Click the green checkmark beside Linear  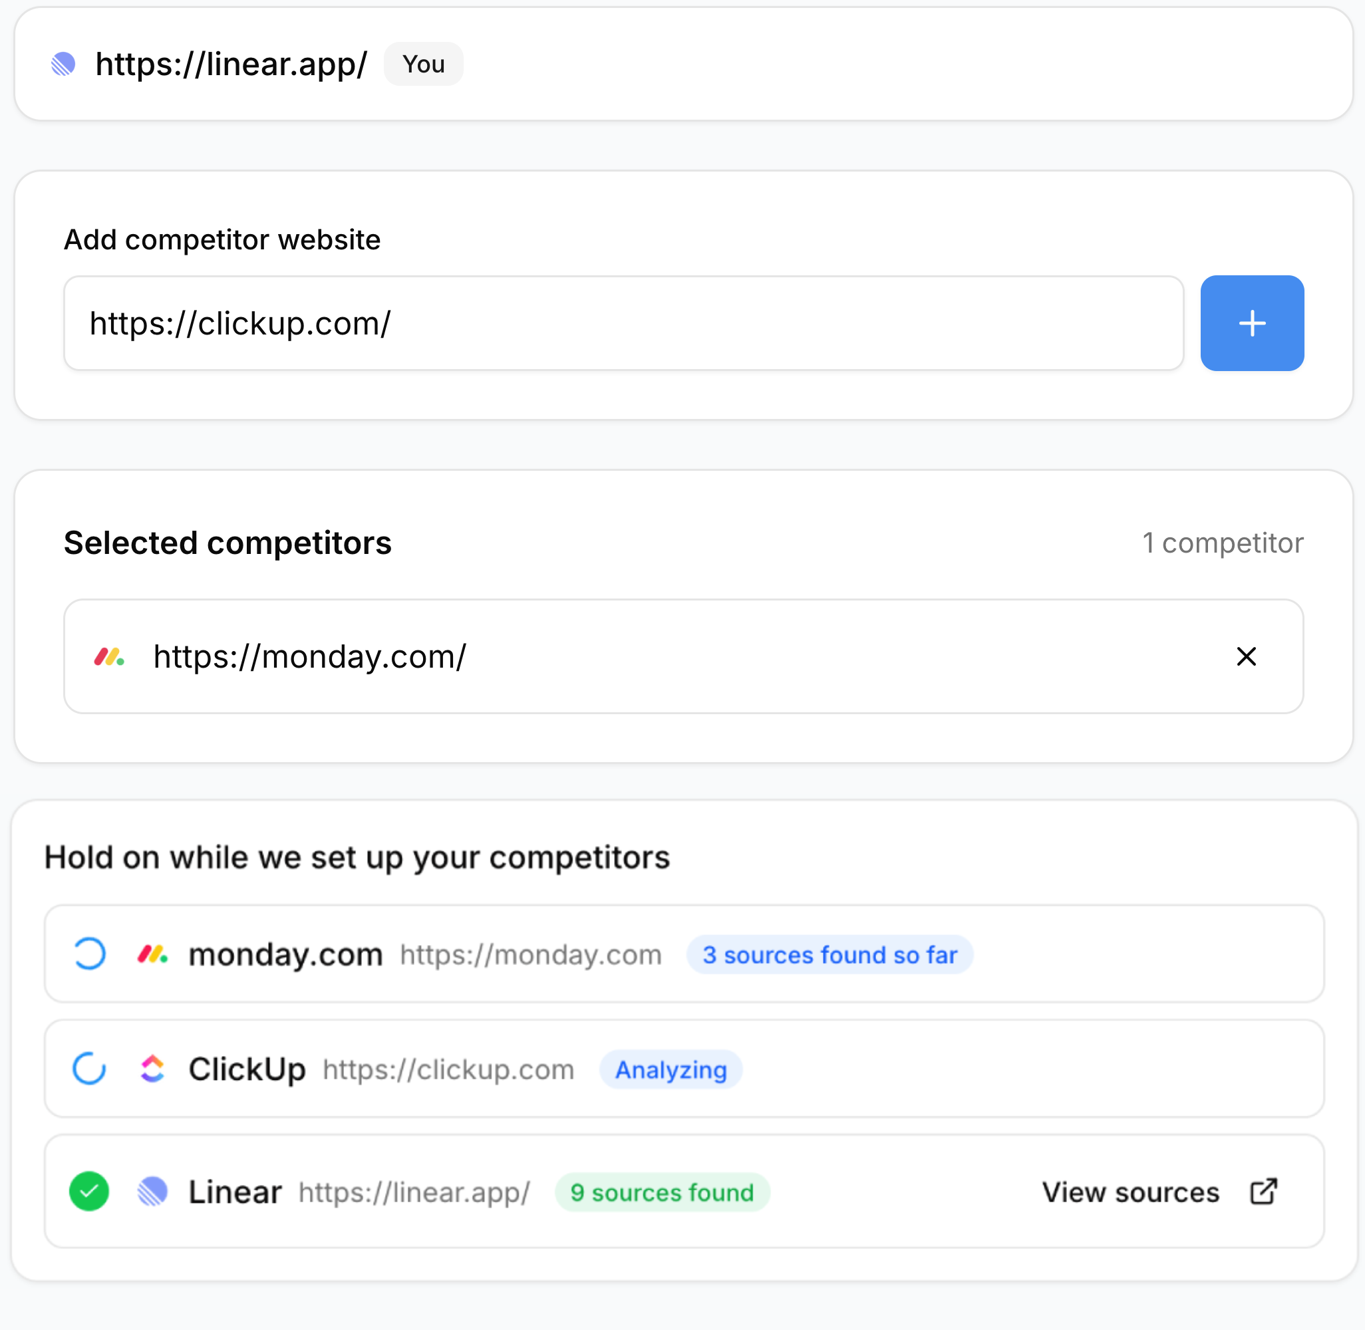tap(88, 1192)
